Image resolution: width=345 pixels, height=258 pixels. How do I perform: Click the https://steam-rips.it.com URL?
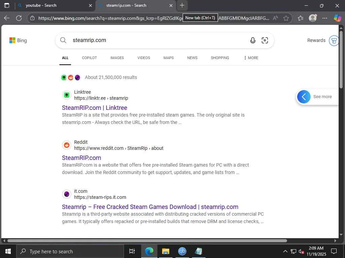tap(100, 197)
